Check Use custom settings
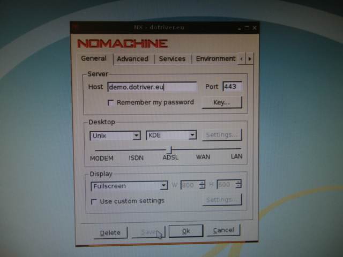 pos(94,201)
